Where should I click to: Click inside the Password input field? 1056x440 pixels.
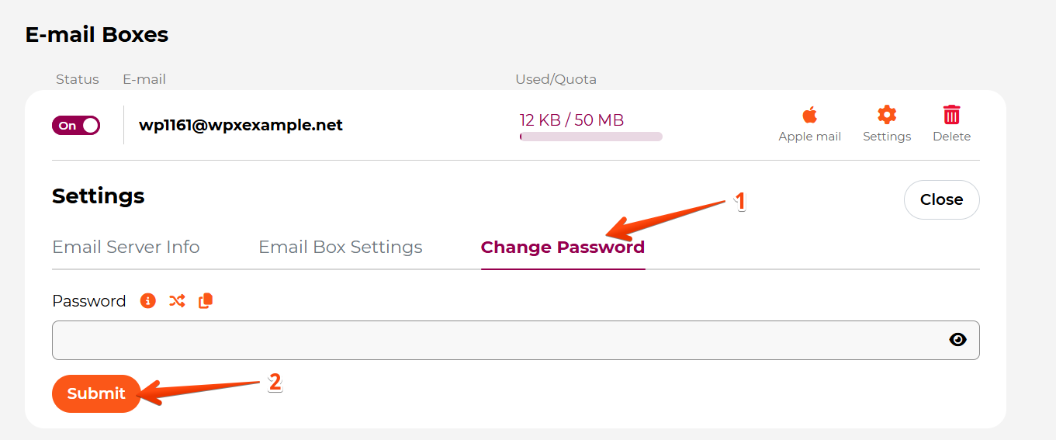tap(516, 340)
